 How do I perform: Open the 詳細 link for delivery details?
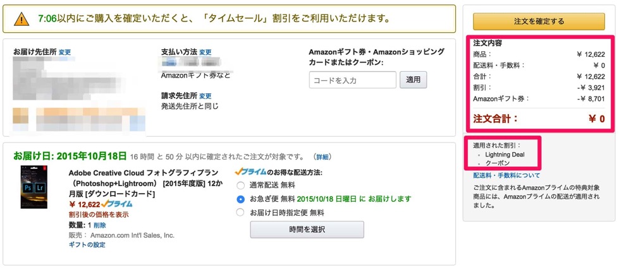(x=322, y=156)
